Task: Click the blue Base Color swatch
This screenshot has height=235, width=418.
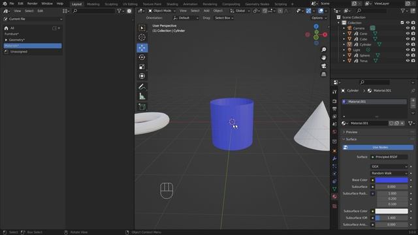Action: (391, 180)
